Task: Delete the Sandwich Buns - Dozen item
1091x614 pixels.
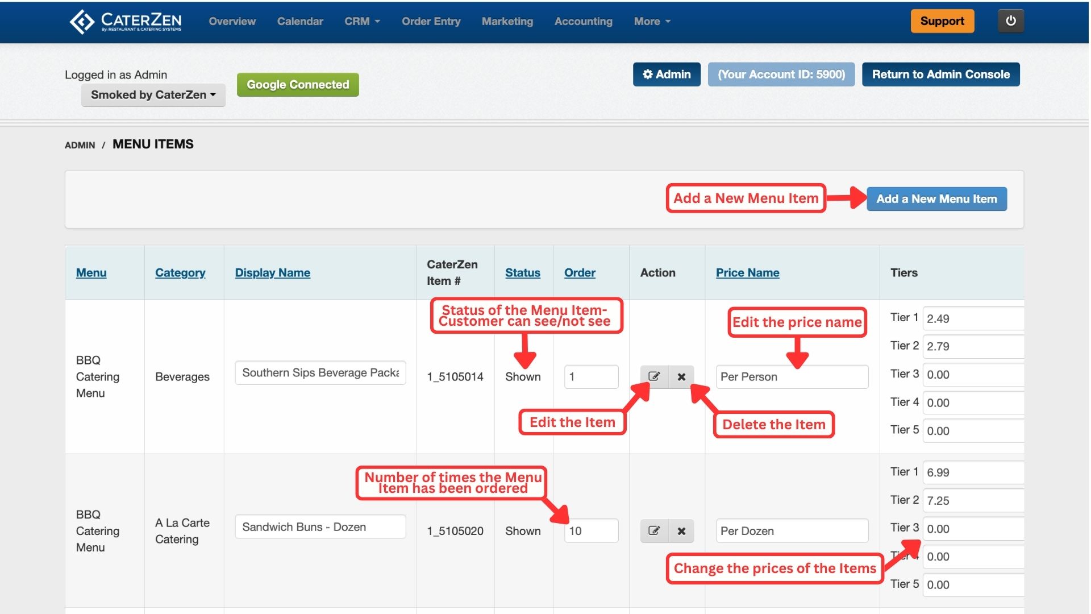Action: point(681,531)
